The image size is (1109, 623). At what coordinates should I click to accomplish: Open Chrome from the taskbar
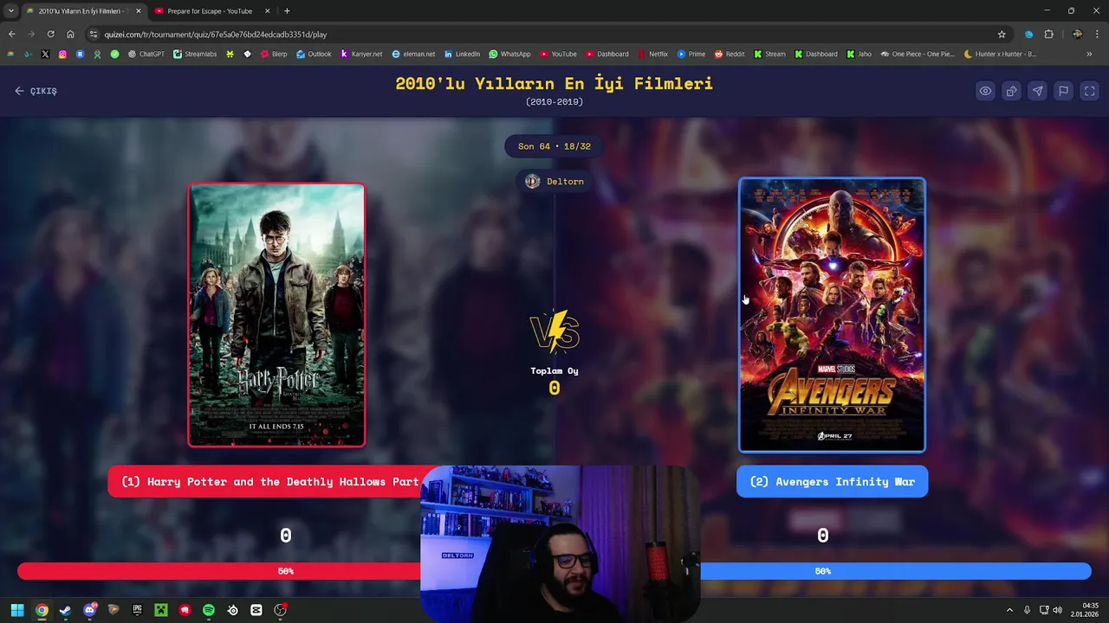42,610
